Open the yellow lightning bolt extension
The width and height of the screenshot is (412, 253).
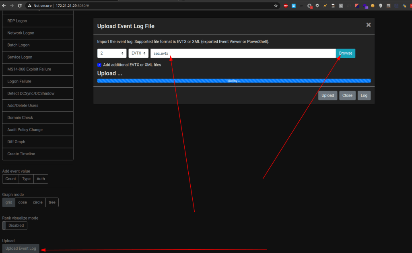point(325,6)
